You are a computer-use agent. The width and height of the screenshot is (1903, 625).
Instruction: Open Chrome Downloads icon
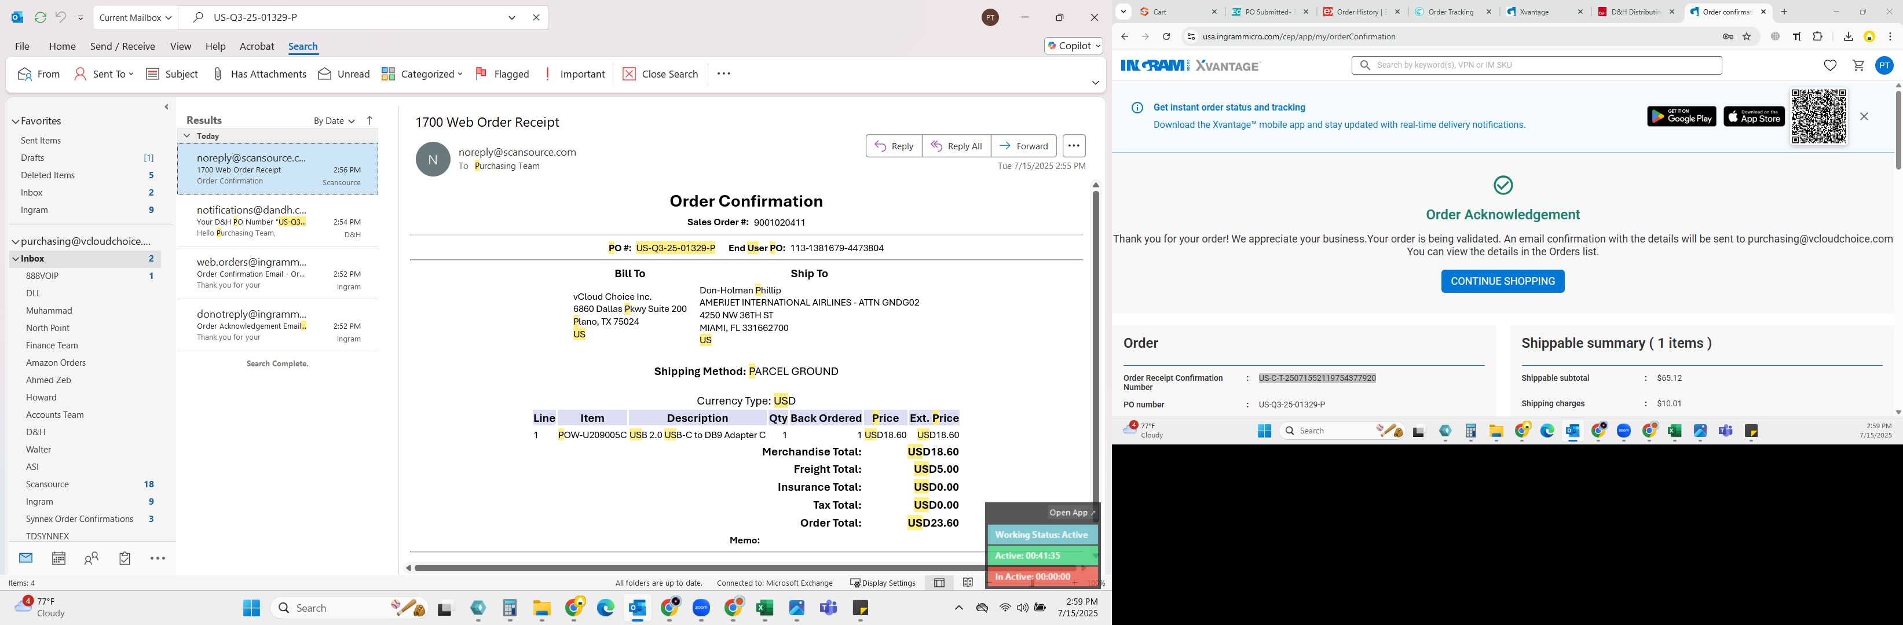[1849, 37]
